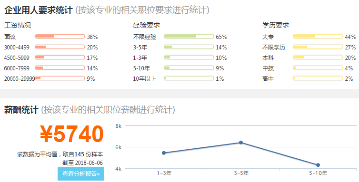The height and width of the screenshot is (182, 359).
Task: Click the 不限经验 label
Action: 145,37
